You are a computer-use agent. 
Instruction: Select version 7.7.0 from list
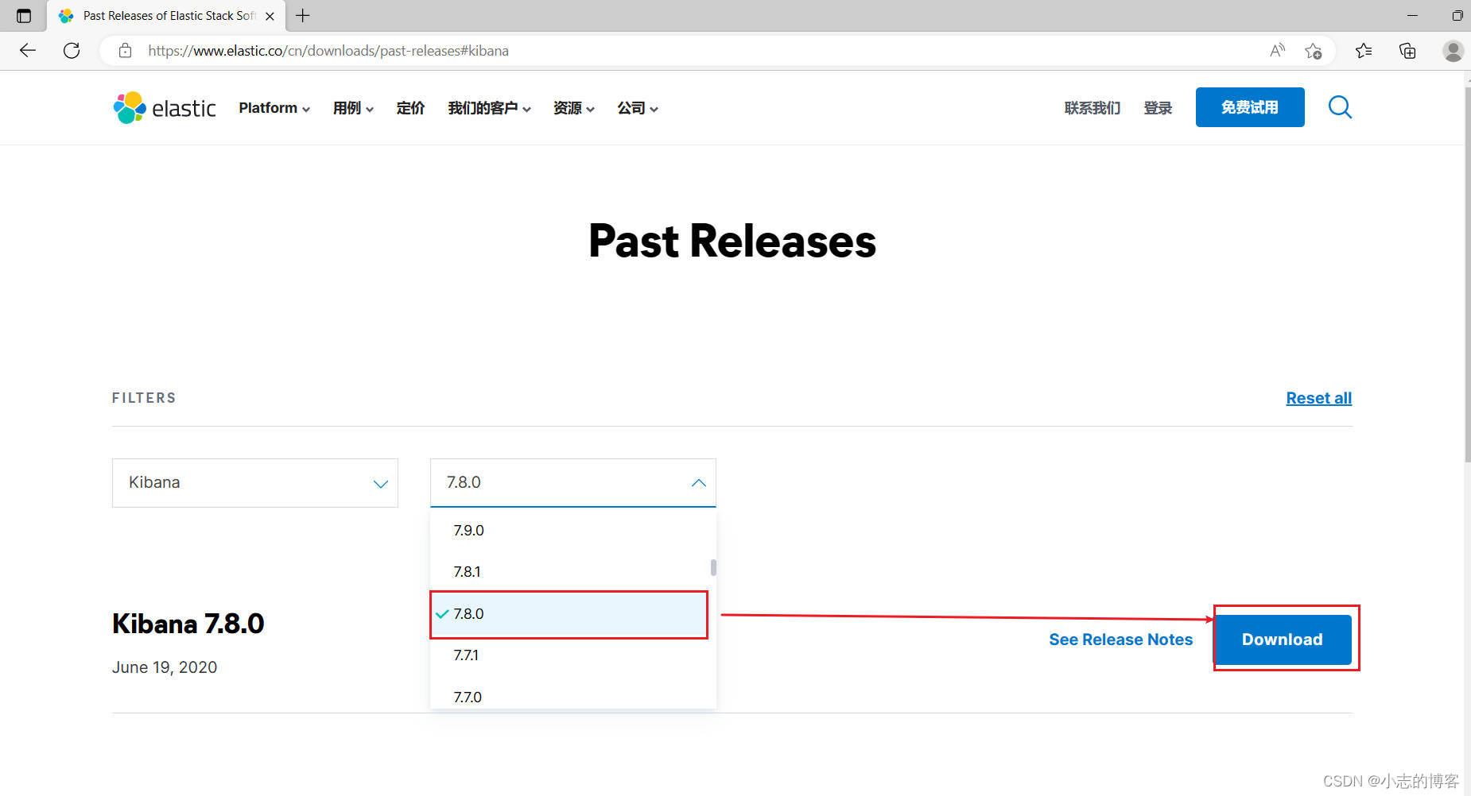[571, 697]
